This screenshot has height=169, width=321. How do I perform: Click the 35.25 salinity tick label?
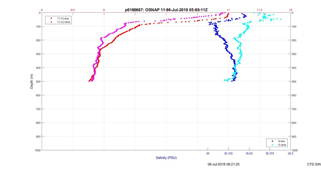point(249,153)
